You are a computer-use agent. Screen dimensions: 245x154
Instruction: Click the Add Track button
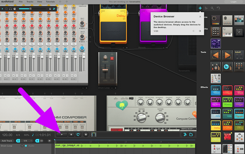pos(7,141)
